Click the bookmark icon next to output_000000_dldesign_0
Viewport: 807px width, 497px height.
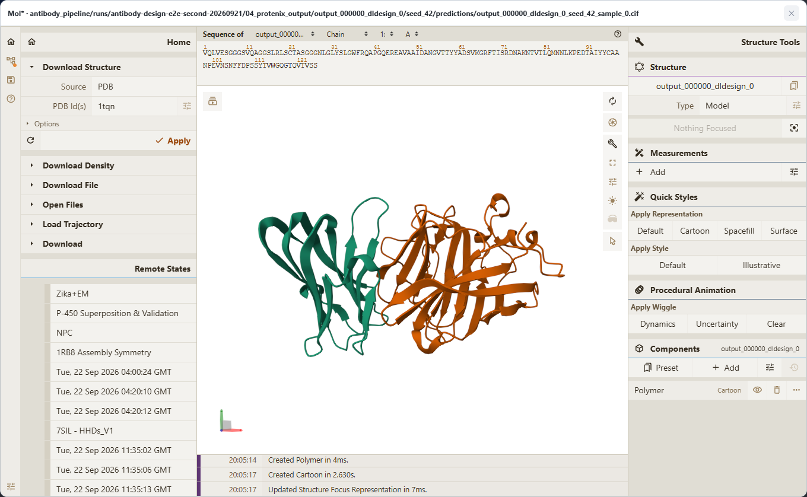[x=794, y=86]
